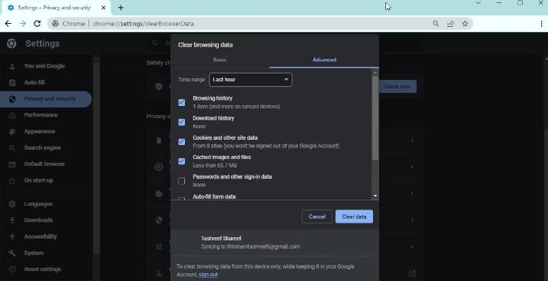Open Default browser settings
548x281 pixels.
pyautogui.click(x=45, y=164)
